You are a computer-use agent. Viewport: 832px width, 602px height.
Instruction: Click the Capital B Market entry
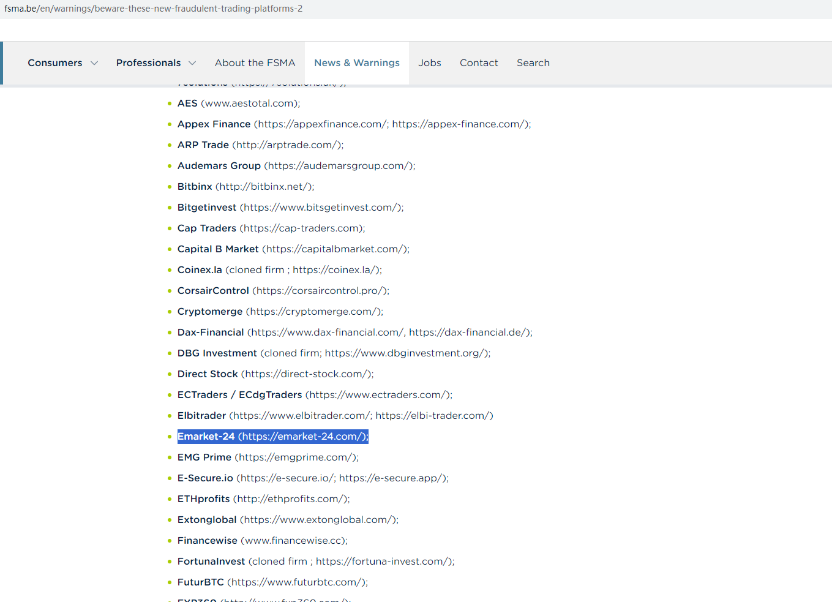(x=218, y=249)
